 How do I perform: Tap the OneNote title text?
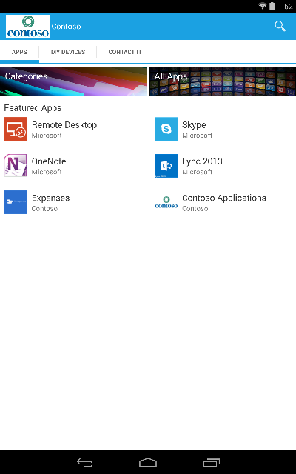49,161
